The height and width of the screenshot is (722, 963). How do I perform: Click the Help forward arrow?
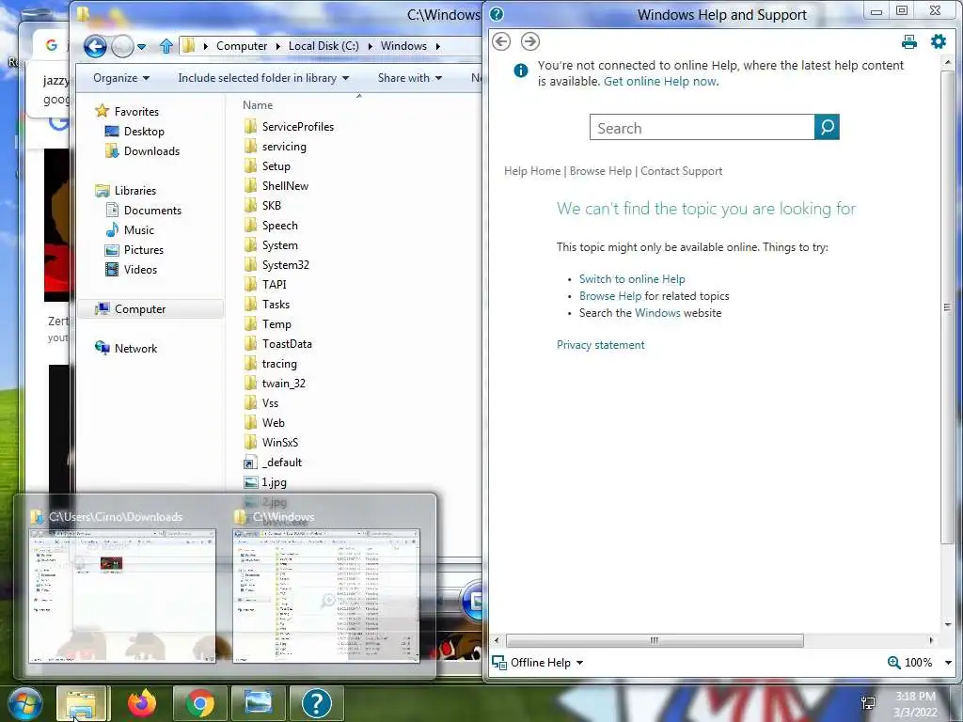530,41
